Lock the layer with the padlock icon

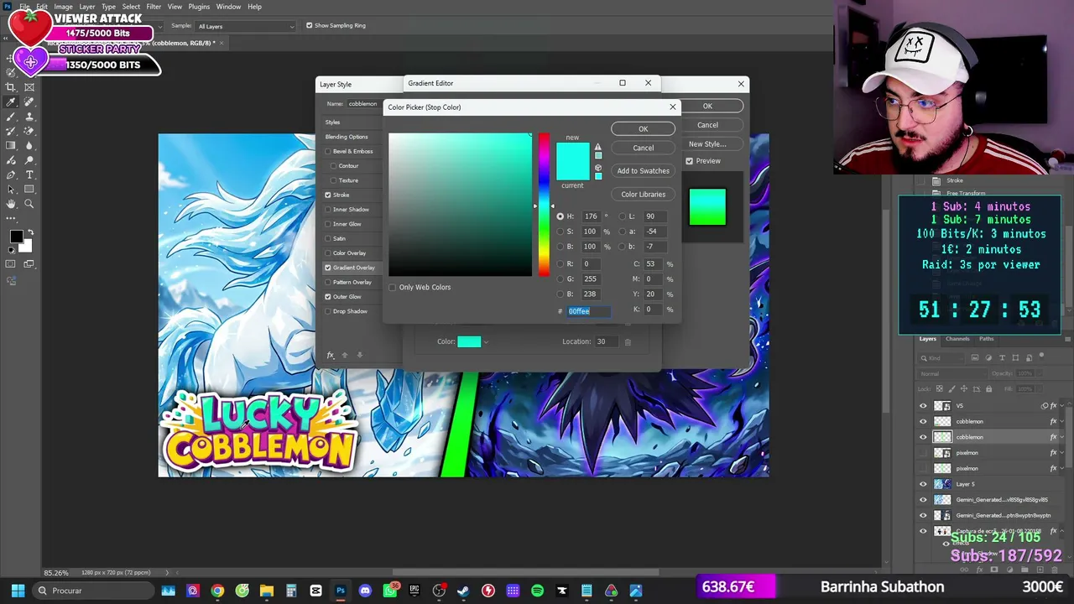(988, 388)
